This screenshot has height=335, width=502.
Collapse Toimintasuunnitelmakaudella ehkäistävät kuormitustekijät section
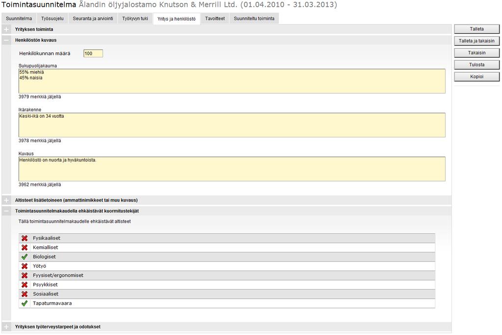tap(6, 211)
